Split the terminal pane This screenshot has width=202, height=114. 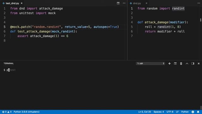tap(175, 63)
